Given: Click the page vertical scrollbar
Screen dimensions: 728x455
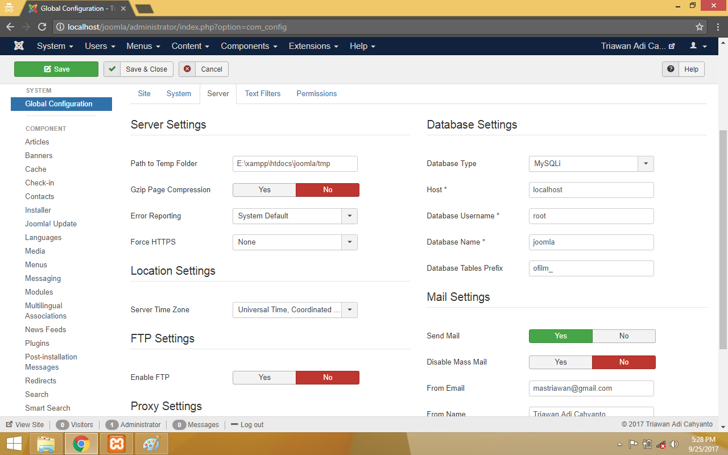Looking at the screenshot, I should 723,239.
